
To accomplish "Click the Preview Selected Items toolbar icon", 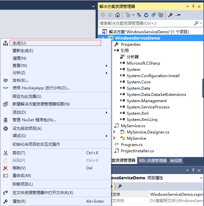I will coord(178,15).
